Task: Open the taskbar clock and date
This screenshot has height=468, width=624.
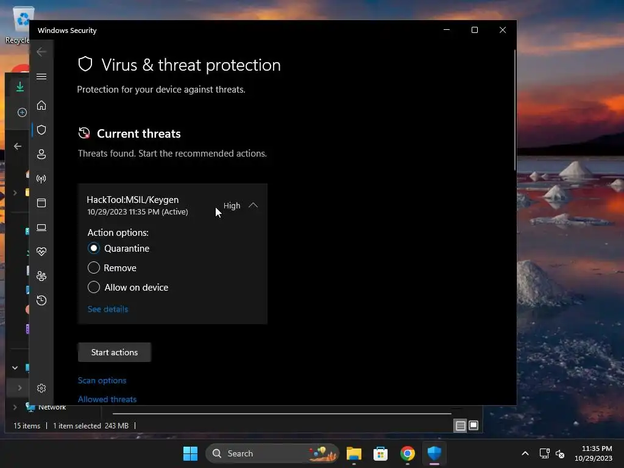Action: tap(594, 453)
